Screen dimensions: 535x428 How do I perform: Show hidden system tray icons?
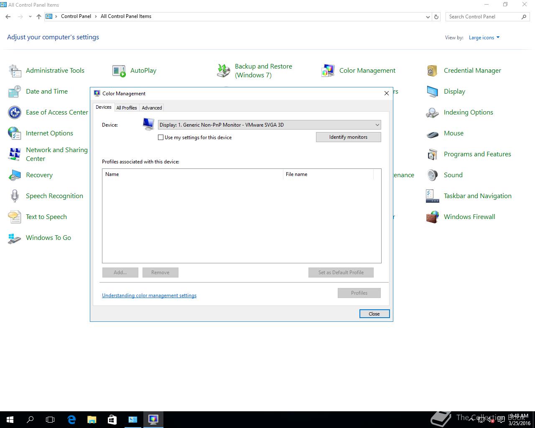click(x=472, y=420)
